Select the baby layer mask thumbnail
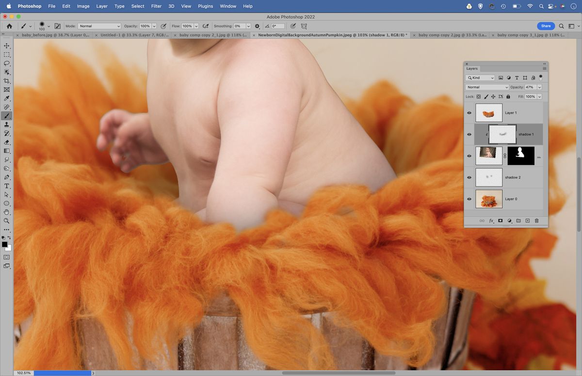 pos(521,156)
